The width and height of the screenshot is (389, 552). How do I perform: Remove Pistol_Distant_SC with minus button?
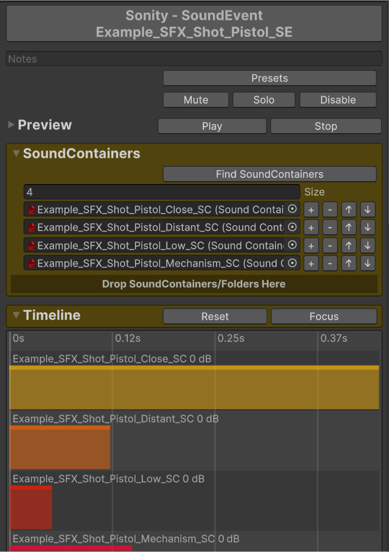pos(330,227)
